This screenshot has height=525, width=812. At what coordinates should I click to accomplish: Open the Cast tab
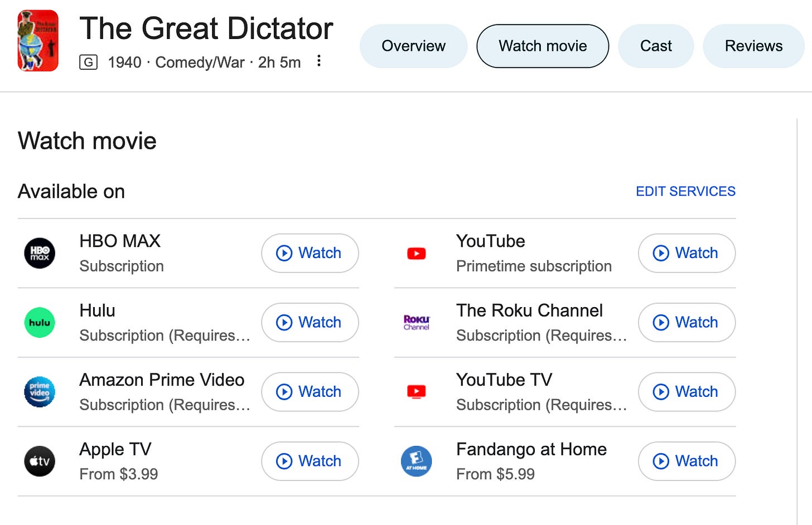pos(656,46)
